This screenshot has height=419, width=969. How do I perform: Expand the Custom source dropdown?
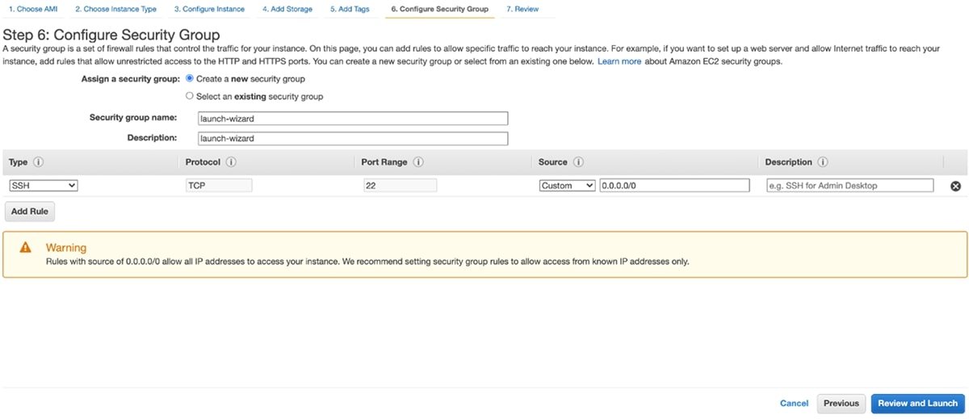567,186
